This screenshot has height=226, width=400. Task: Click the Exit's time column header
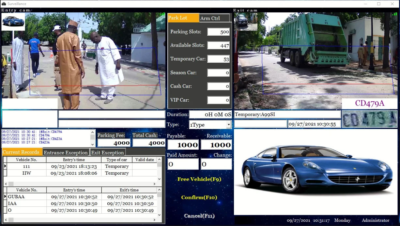point(129,190)
